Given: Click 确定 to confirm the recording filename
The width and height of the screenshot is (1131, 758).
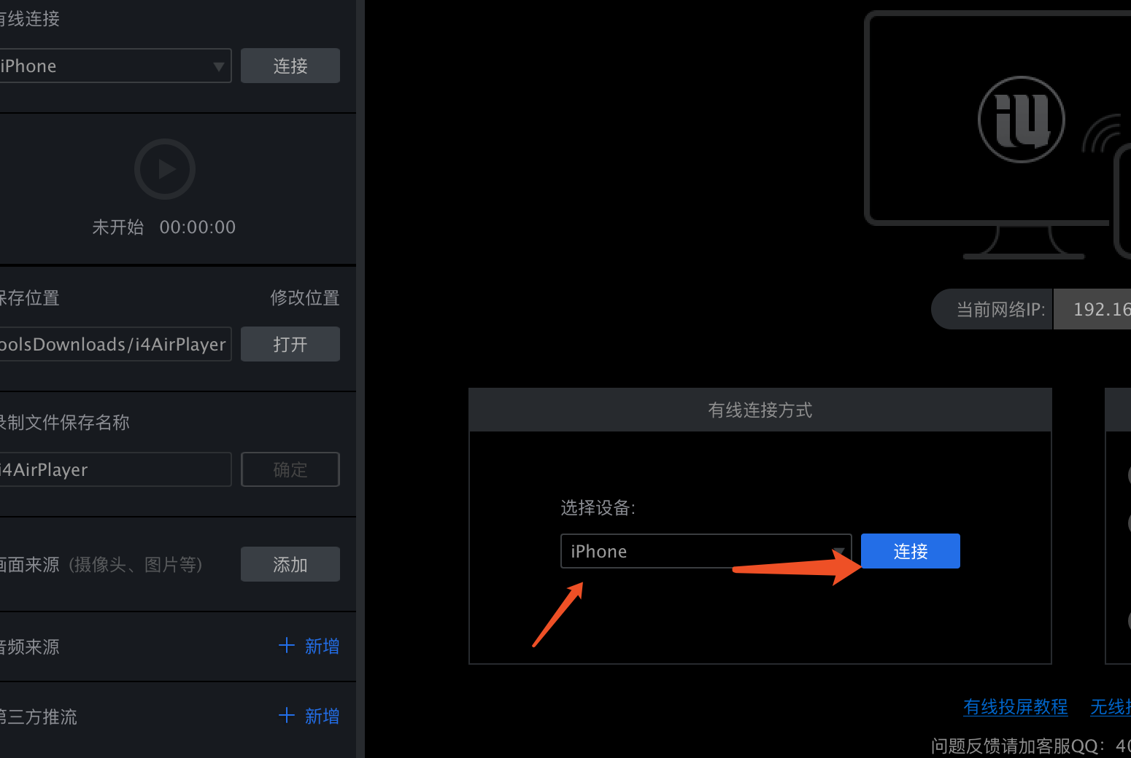Looking at the screenshot, I should click(290, 469).
